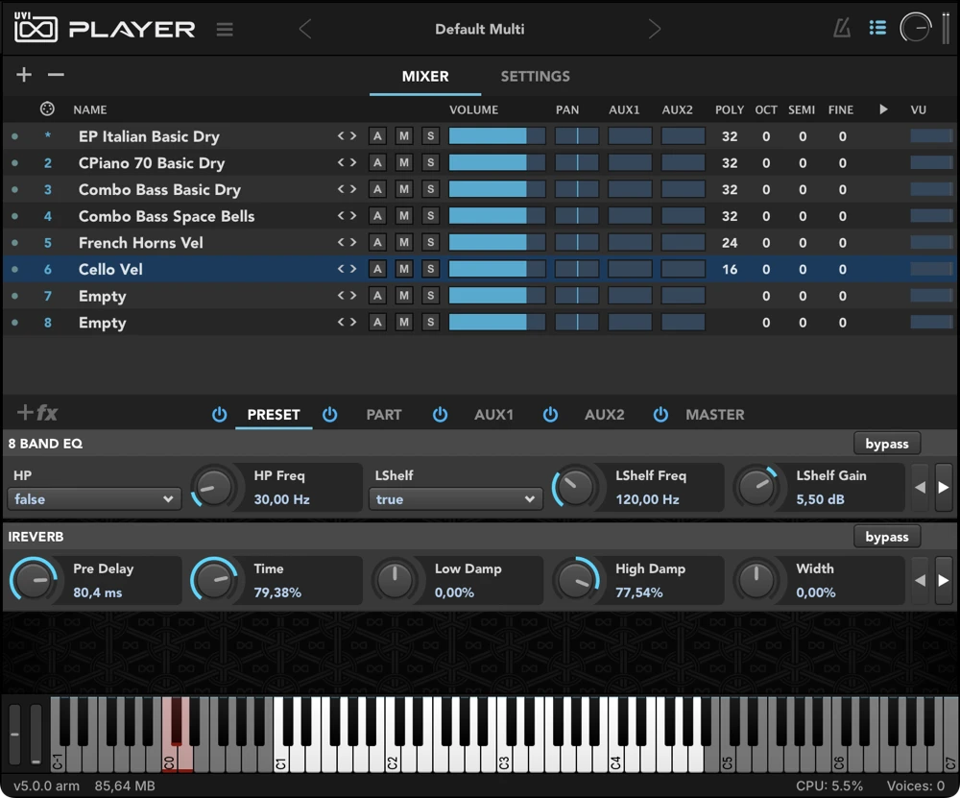This screenshot has width=960, height=798.
Task: Solo the Combo Bass Basic Dry part
Action: click(430, 189)
